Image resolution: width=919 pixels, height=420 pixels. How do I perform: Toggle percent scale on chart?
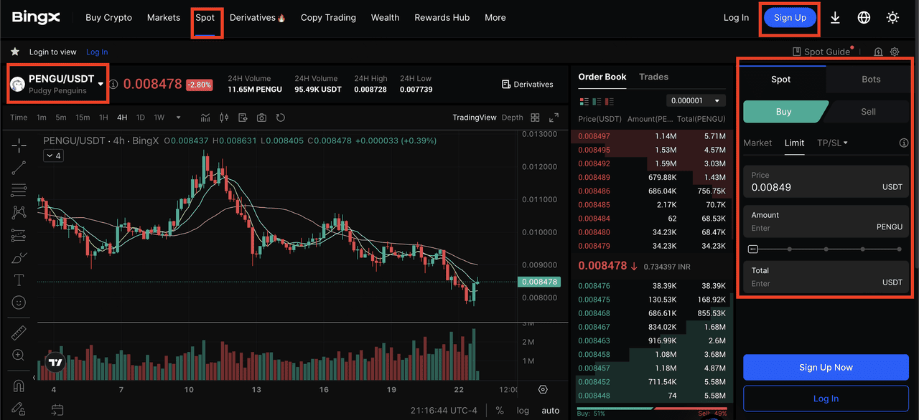[x=500, y=411]
